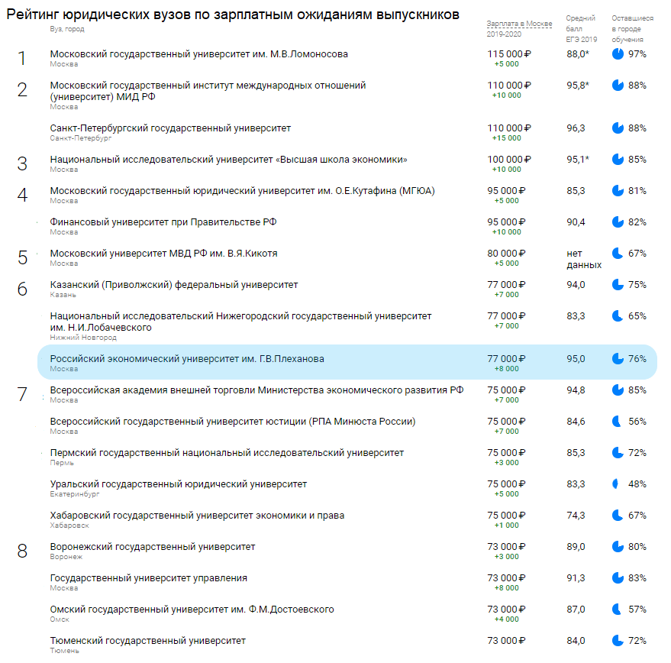The height and width of the screenshot is (663, 671).
Task: Click the pie icon beside 75%
Action: (x=618, y=284)
